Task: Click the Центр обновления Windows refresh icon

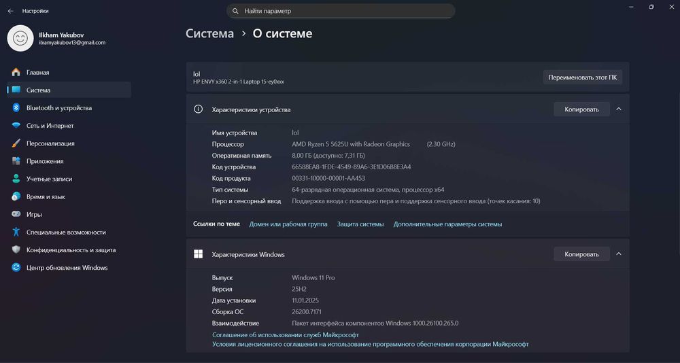Action: [16, 268]
